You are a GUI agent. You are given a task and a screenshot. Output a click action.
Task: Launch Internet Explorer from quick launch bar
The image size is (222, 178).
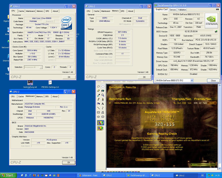(30, 175)
